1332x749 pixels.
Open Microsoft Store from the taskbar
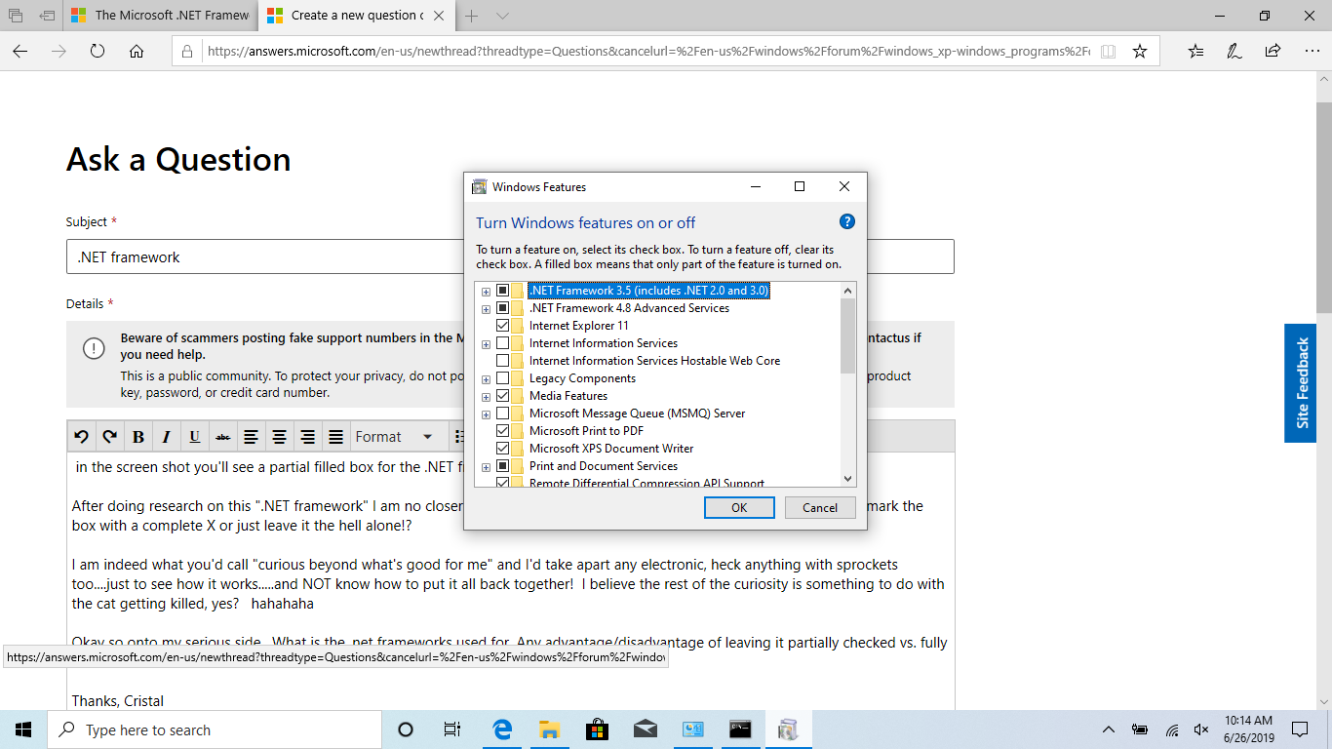point(597,729)
